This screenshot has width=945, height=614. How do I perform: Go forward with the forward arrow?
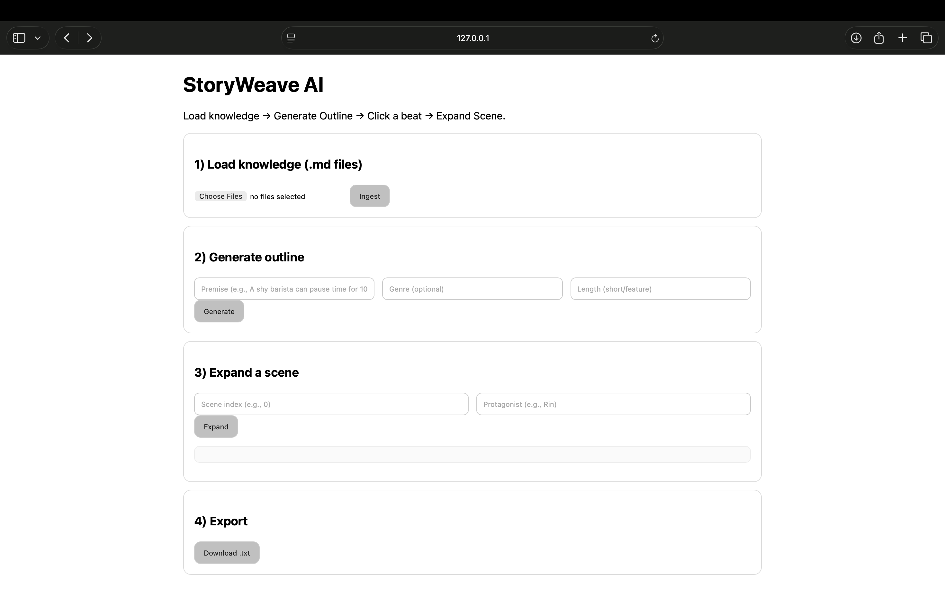click(x=89, y=38)
